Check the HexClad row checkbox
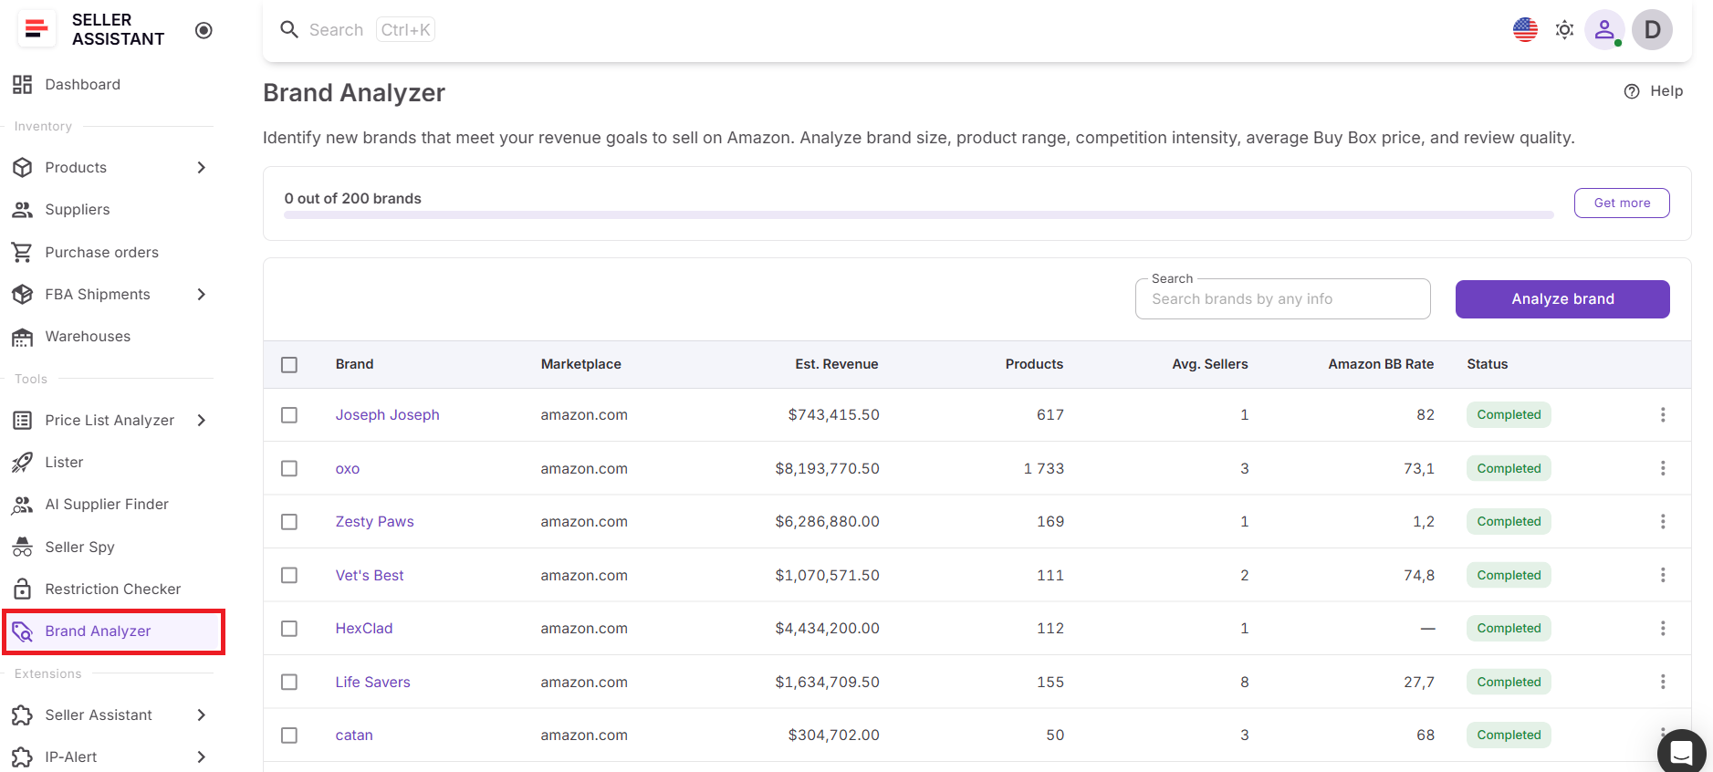1713x772 pixels. point(289,629)
